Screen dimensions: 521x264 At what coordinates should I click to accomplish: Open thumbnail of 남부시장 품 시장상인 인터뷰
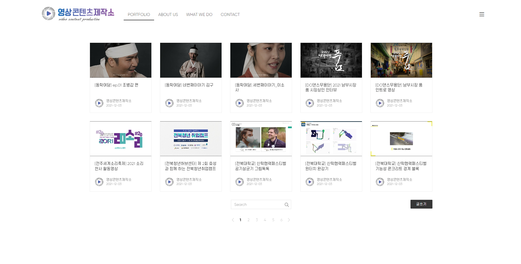331,60
